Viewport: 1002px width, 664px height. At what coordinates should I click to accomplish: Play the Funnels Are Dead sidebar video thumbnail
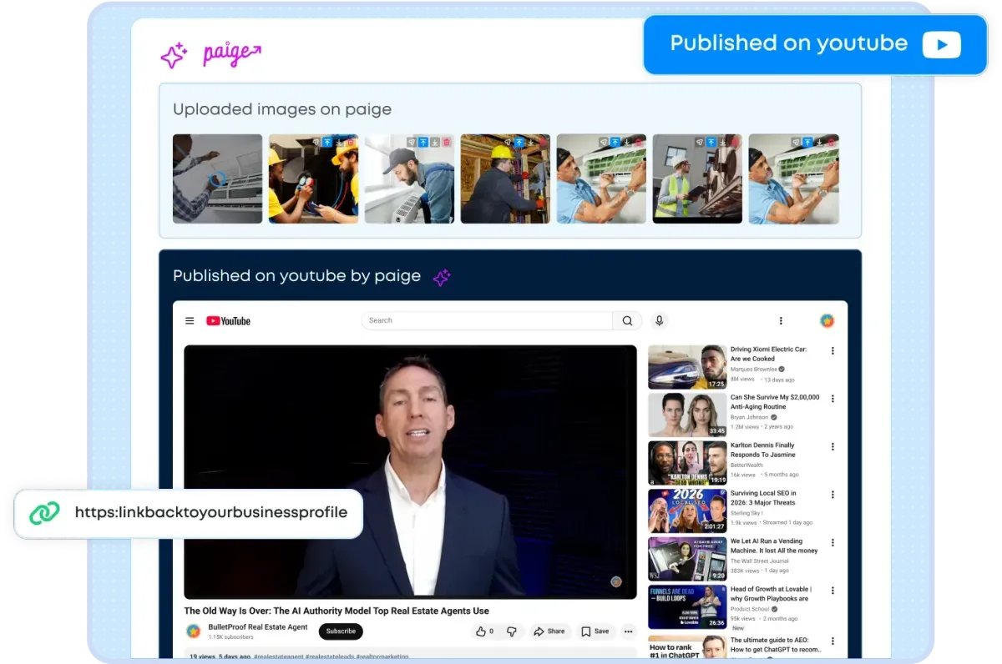pyautogui.click(x=686, y=605)
